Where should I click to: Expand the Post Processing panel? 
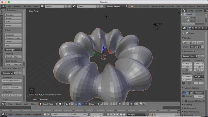tap(191, 112)
